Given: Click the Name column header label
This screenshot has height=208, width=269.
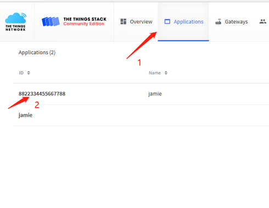Looking at the screenshot, I should pos(155,73).
